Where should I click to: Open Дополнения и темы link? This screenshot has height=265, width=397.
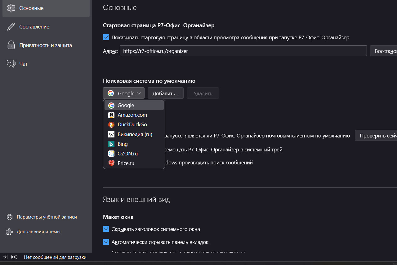pos(38,232)
